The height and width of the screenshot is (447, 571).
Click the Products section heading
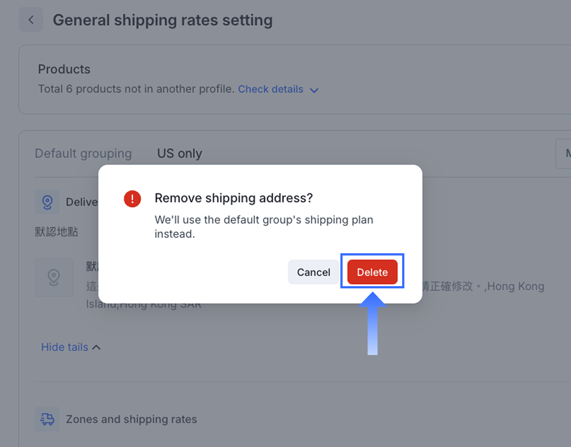64,69
